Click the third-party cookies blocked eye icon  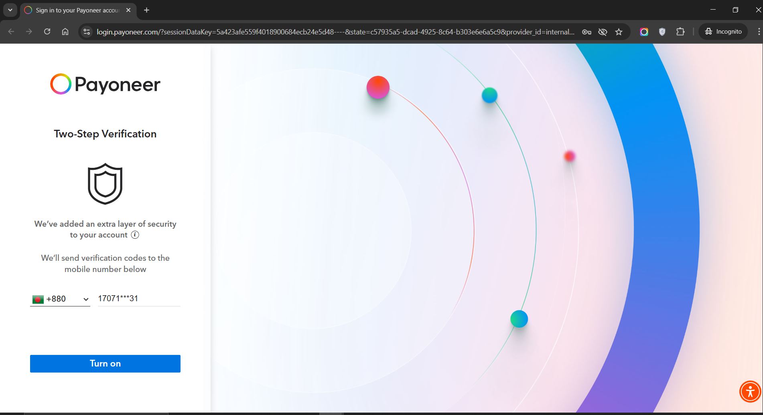tap(603, 32)
